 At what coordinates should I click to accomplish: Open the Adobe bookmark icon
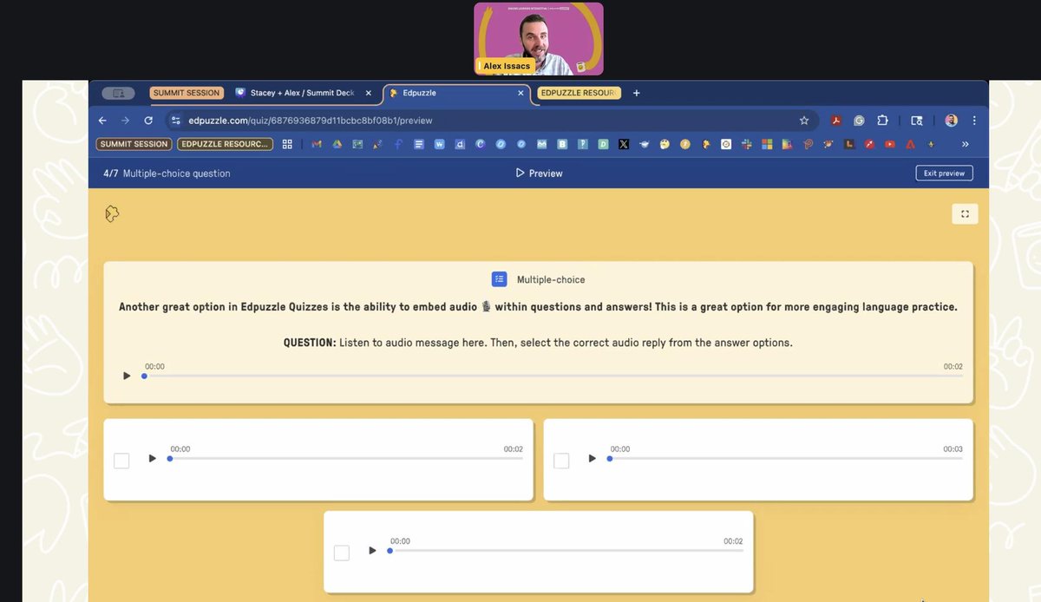pyautogui.click(x=910, y=144)
